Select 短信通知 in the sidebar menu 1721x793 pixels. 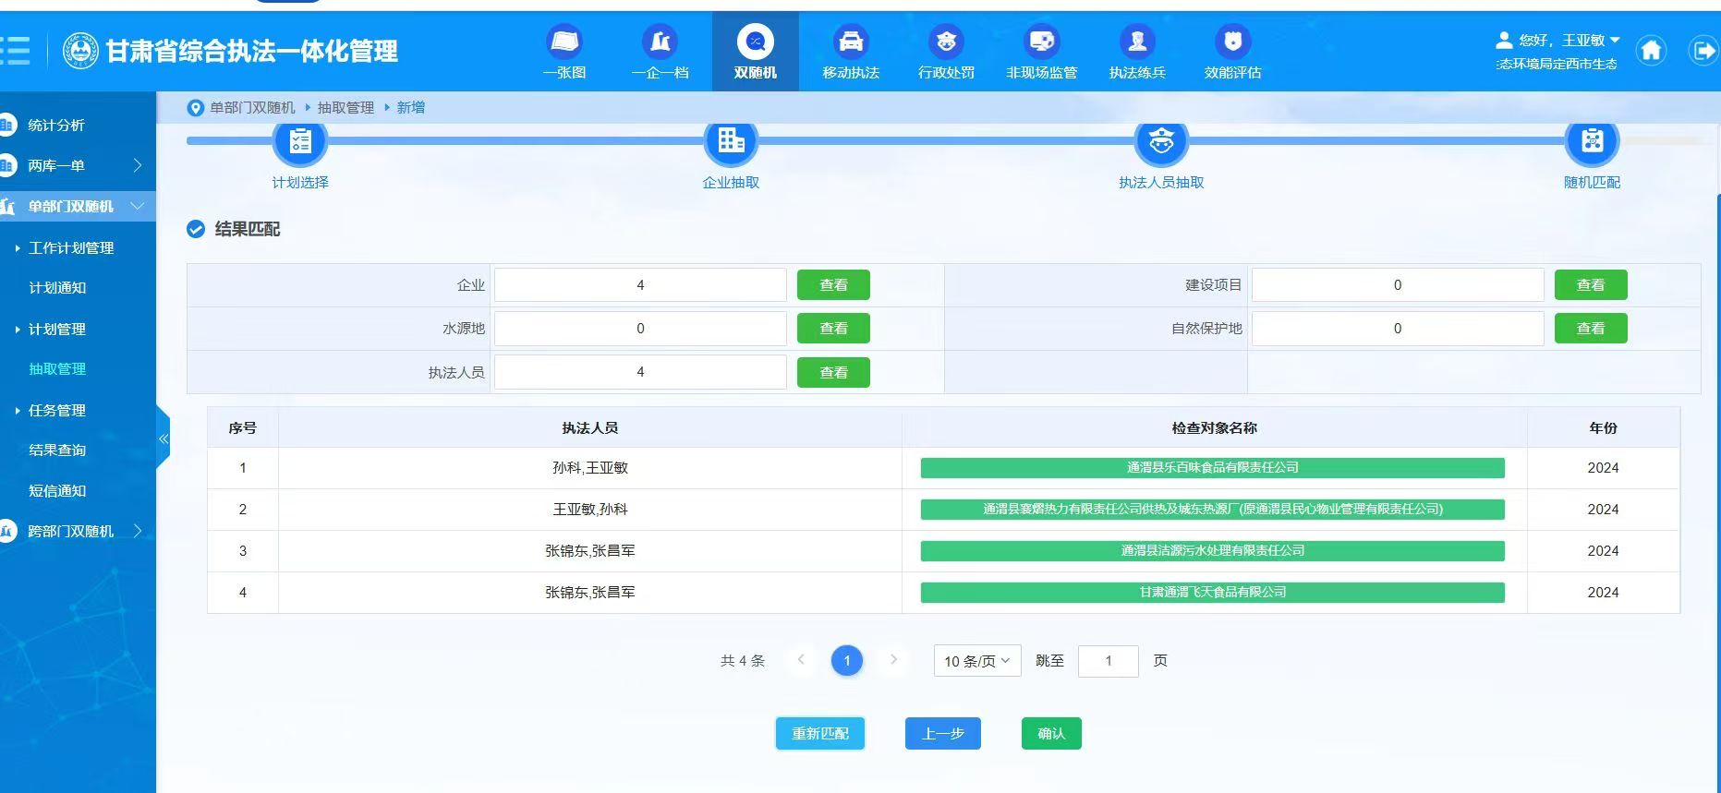(57, 491)
